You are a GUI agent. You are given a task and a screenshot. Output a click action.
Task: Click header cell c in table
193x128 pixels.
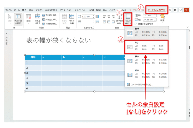coord(92,57)
